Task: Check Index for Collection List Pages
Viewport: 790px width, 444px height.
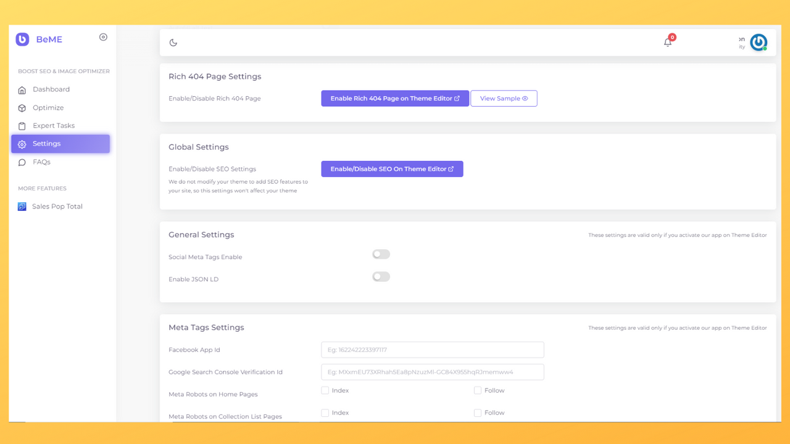Action: [325, 413]
